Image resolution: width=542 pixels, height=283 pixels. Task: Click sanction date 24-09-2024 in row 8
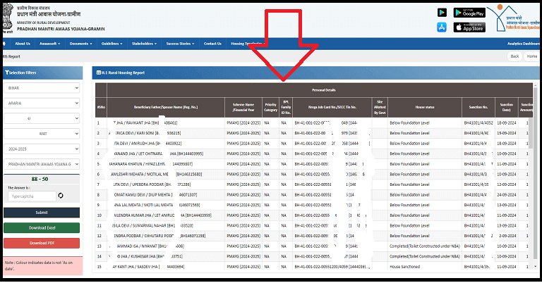[x=507, y=195]
